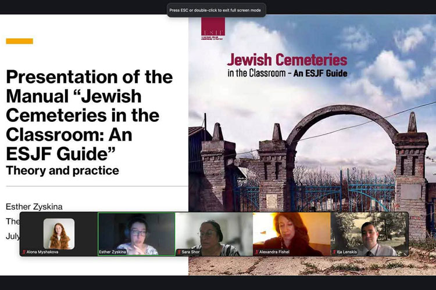The width and height of the screenshot is (436, 290).
Task: Click the Alona Myshakova name label
Action: (42, 252)
